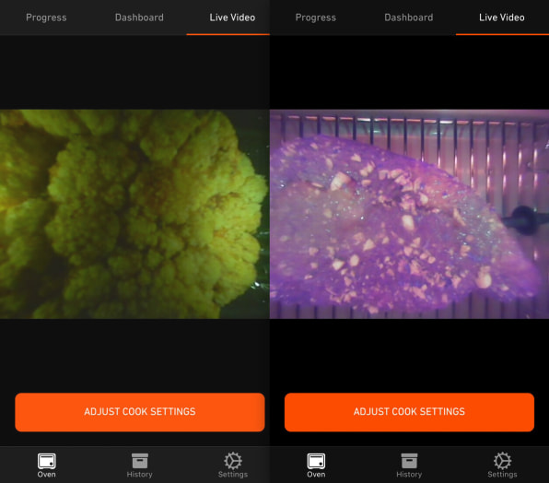Open Settings gear in left phone screen
This screenshot has width=549, height=483.
click(233, 461)
